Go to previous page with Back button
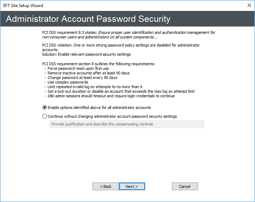The width and height of the screenshot is (255, 202). (105, 186)
